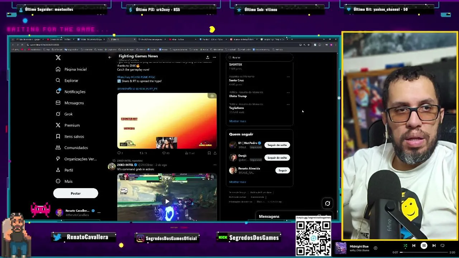Pause the Midnight Blue track
This screenshot has width=459, height=258.
(424, 245)
